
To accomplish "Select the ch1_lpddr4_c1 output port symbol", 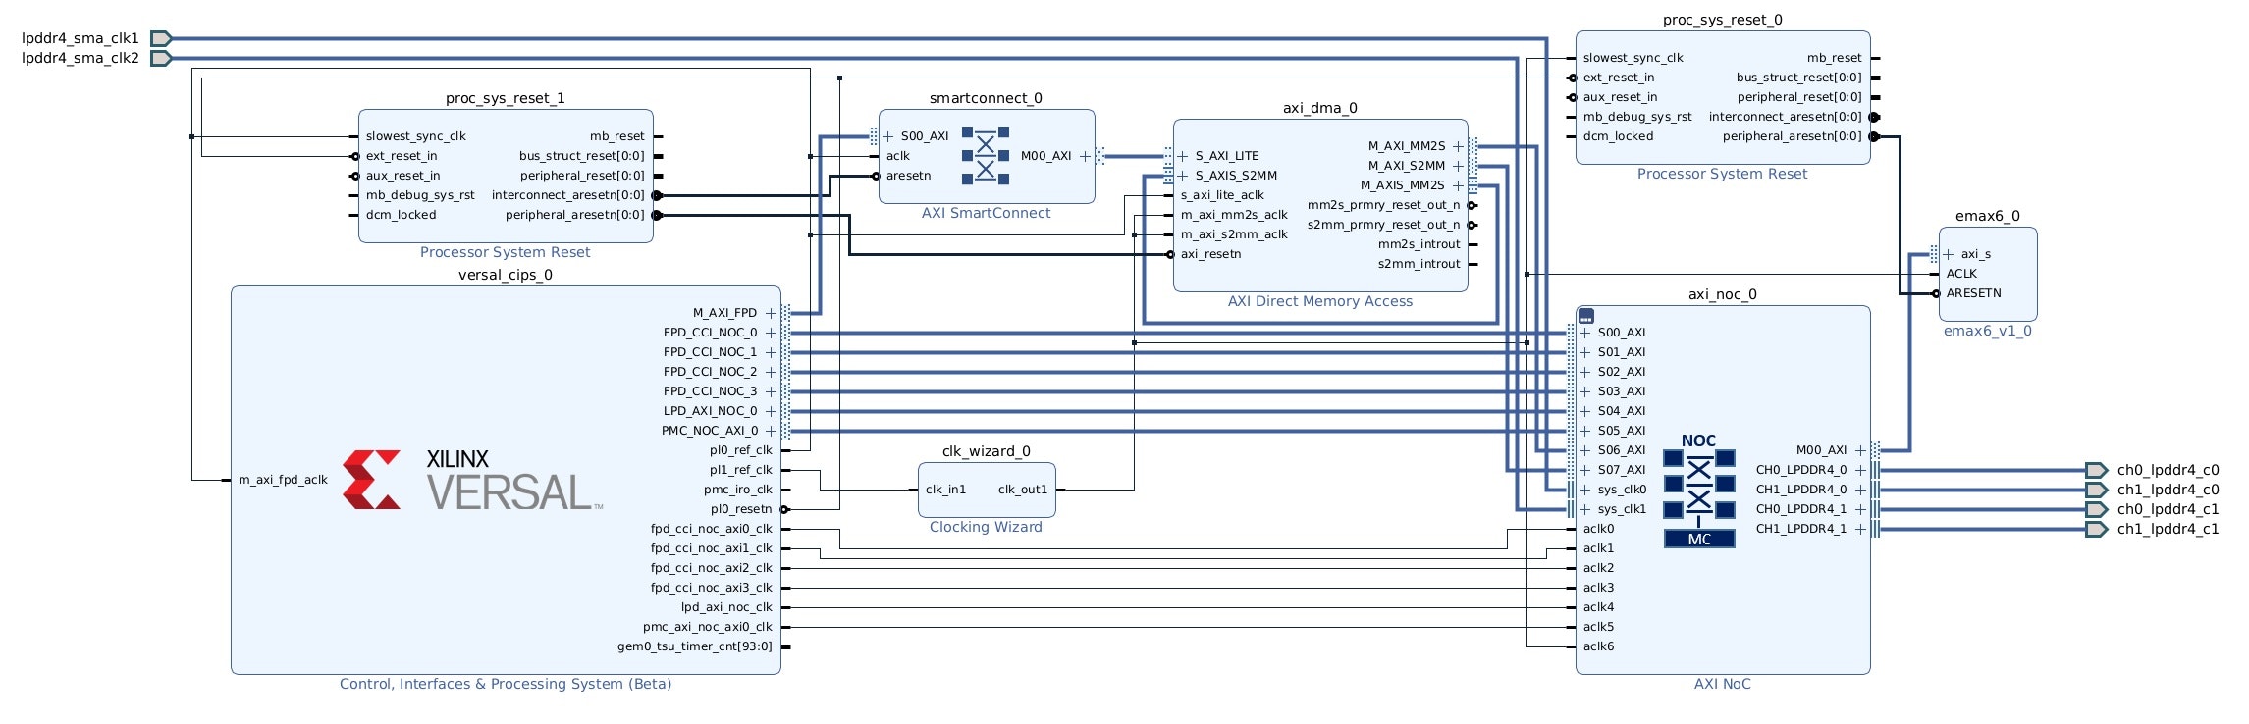I will (2096, 529).
